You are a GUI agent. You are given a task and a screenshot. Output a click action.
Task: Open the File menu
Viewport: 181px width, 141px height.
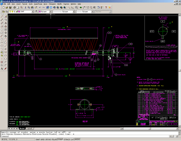coord(5,4)
